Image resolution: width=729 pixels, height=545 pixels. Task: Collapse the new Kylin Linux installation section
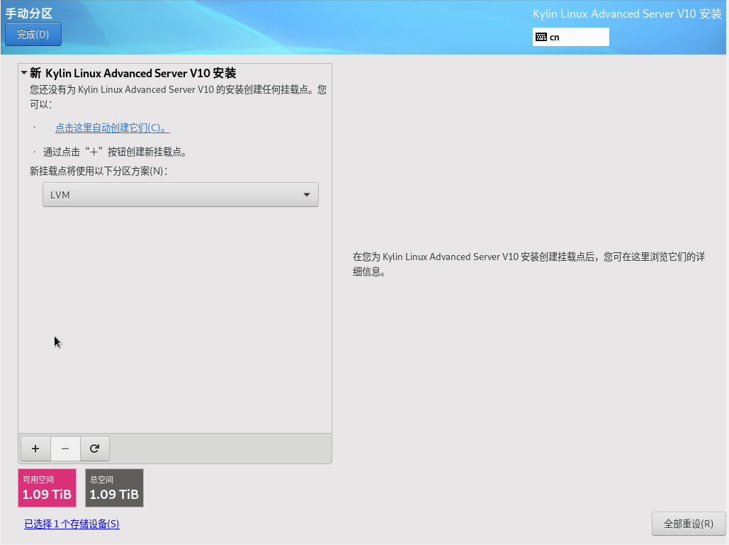click(x=23, y=73)
